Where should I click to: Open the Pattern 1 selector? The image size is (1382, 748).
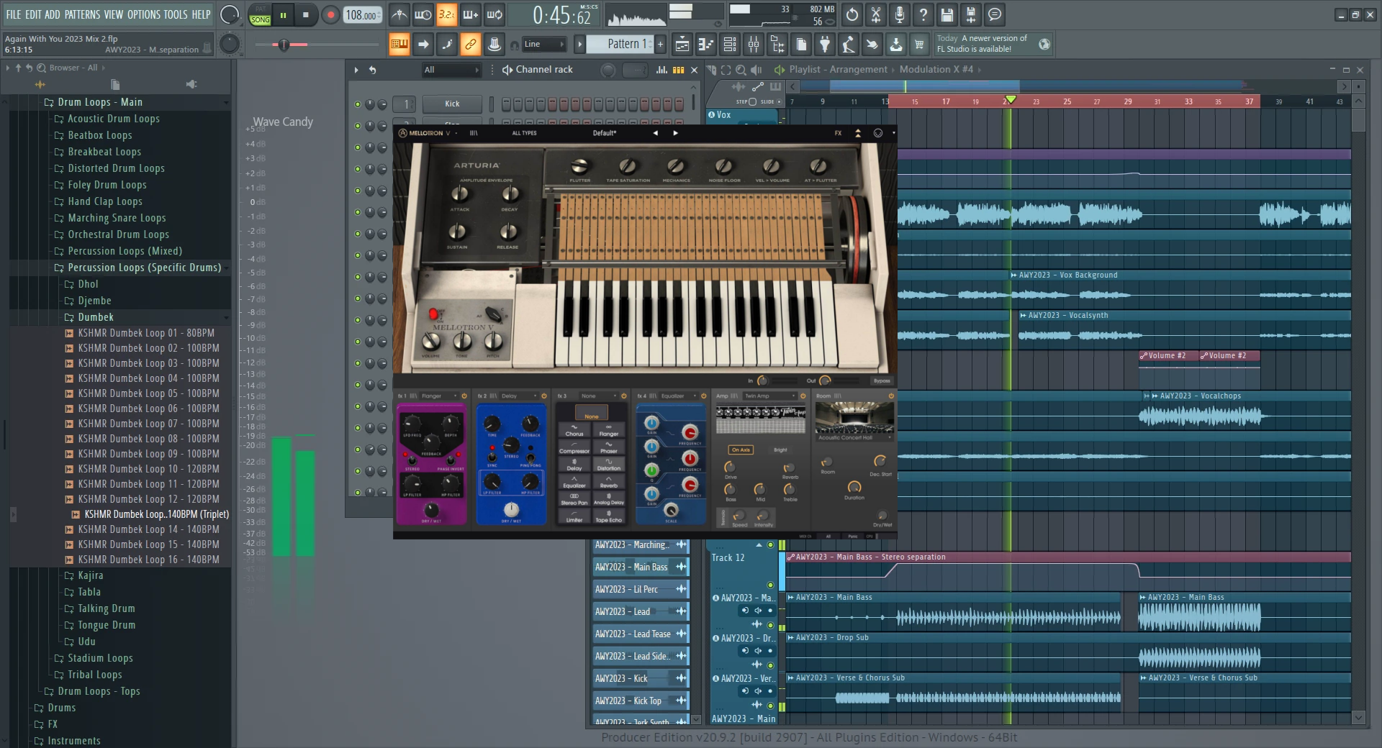(620, 44)
